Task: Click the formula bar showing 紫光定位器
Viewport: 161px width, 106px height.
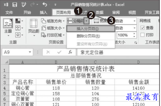Action: pyautogui.click(x=118, y=52)
